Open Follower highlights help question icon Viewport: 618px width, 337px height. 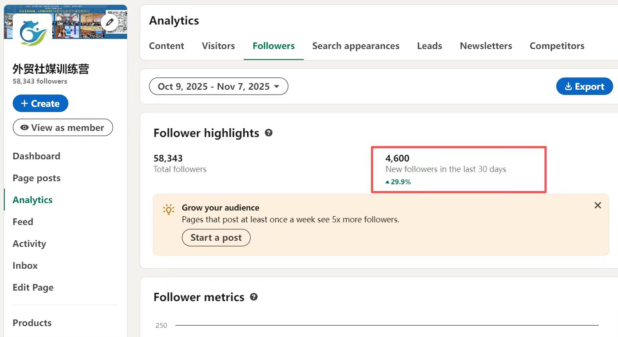tap(269, 133)
